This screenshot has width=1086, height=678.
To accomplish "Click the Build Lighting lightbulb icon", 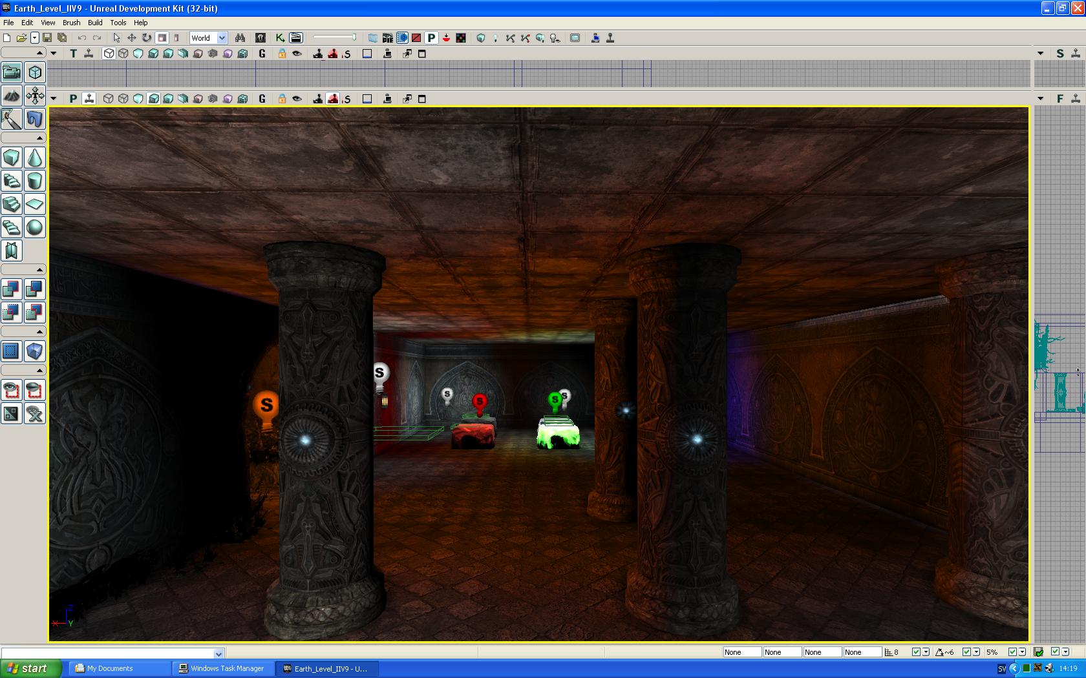I will [495, 38].
